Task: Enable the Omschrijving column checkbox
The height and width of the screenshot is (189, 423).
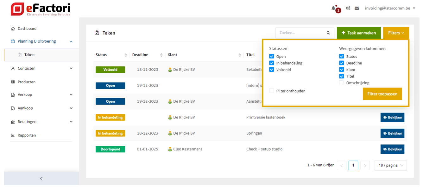Action: click(x=342, y=83)
